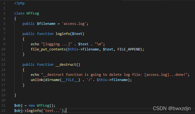Click '$obj->loginfo' call on line 22
This screenshot has height=114, width=195.
point(28,111)
